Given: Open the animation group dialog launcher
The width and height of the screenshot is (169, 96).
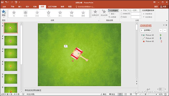Looking at the screenshot, I should pyautogui.click(x=98, y=21).
